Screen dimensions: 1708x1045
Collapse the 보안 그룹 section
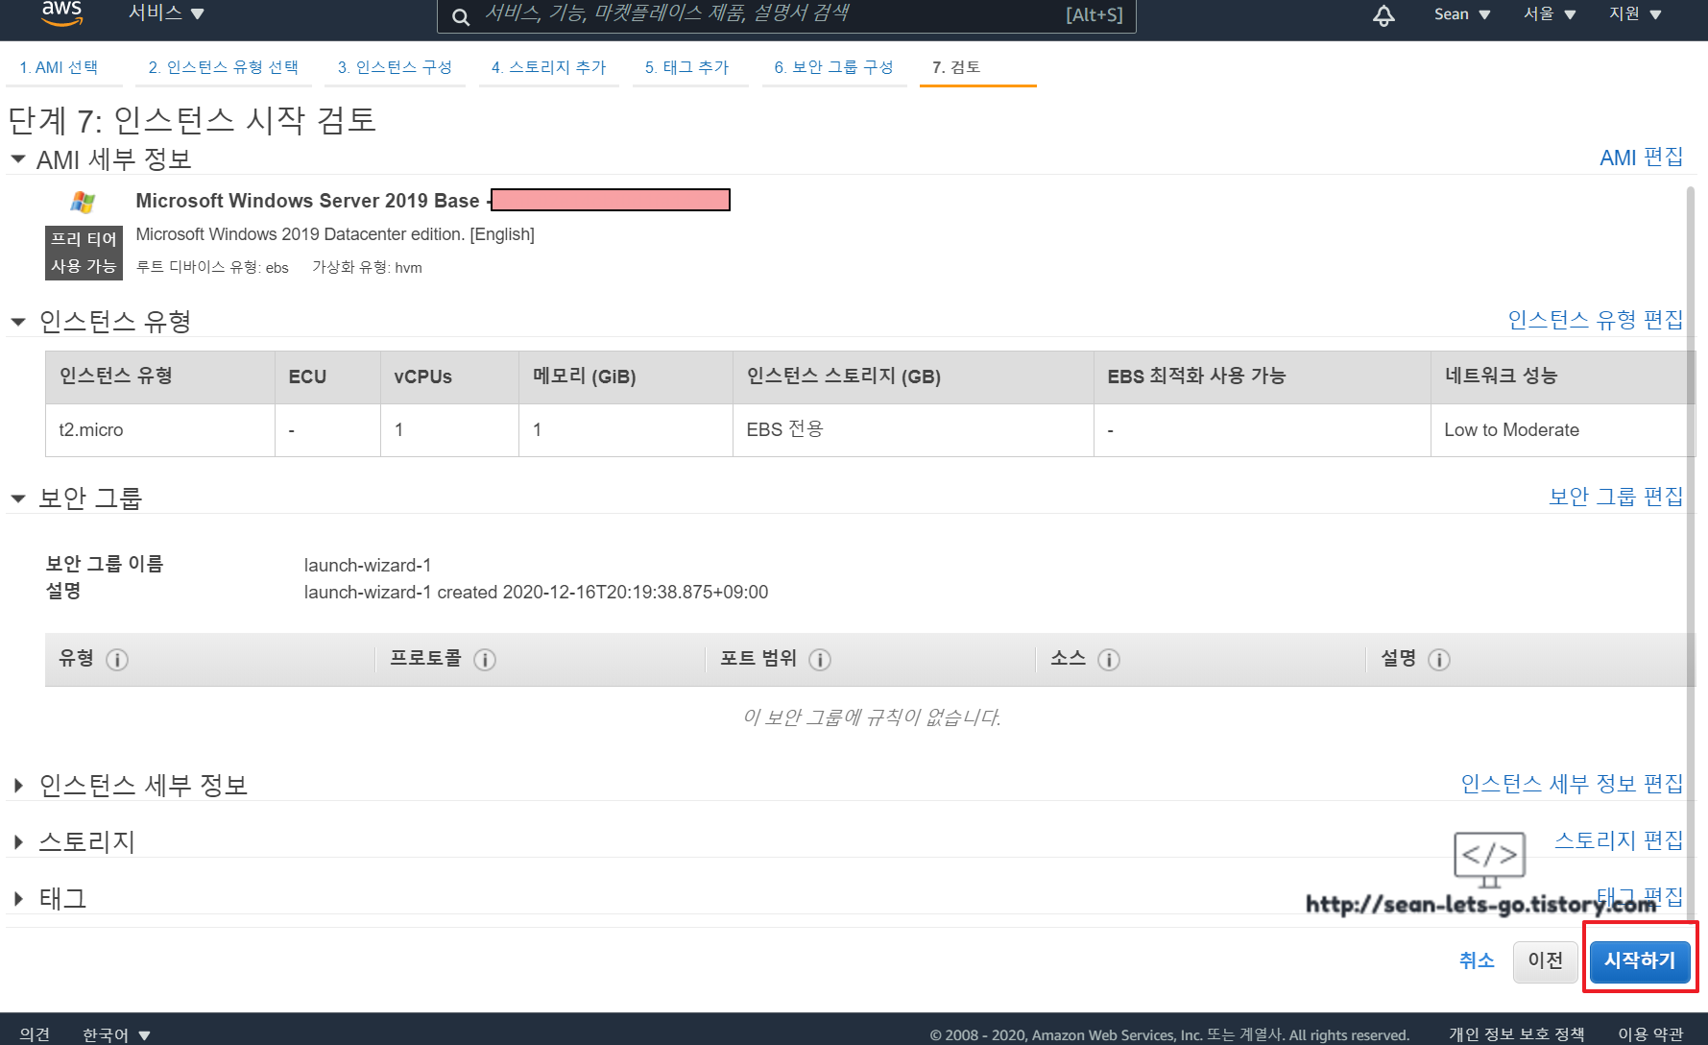click(18, 498)
